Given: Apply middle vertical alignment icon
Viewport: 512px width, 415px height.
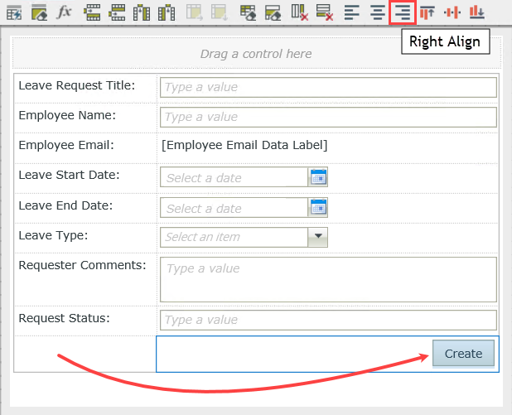Looking at the screenshot, I should coord(452,12).
